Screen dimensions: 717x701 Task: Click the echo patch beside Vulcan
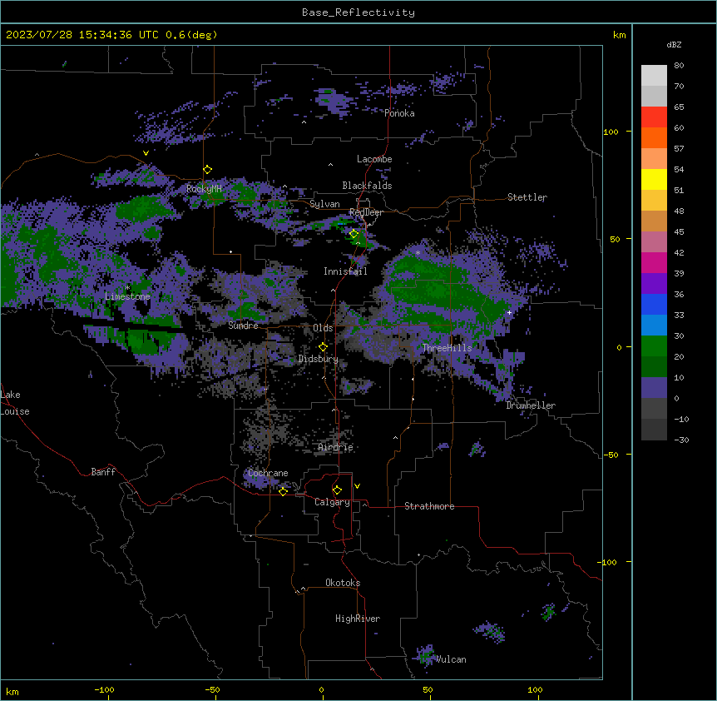tap(426, 656)
